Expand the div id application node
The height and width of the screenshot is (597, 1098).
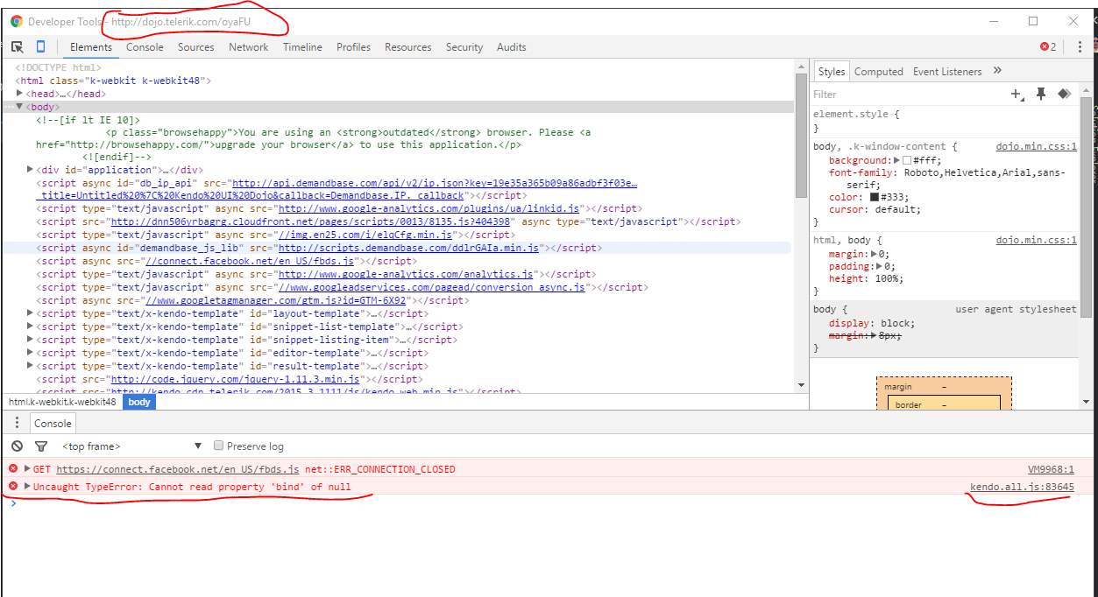(x=31, y=169)
